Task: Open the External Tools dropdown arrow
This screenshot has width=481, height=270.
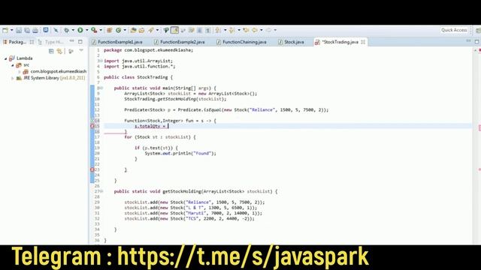Action: 101,30
